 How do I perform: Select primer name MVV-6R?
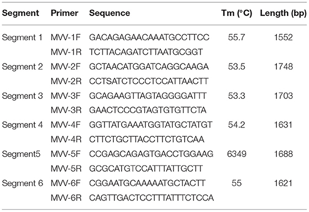pyautogui.click(x=66, y=198)
